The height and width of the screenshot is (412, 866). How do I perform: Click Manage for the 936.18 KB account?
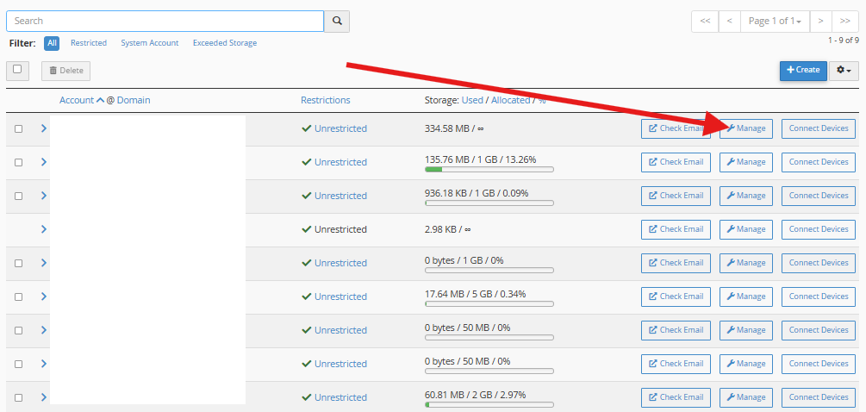746,196
